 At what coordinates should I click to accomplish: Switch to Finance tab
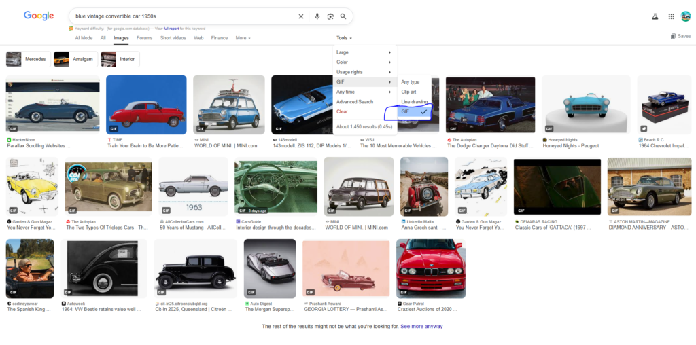(x=220, y=38)
